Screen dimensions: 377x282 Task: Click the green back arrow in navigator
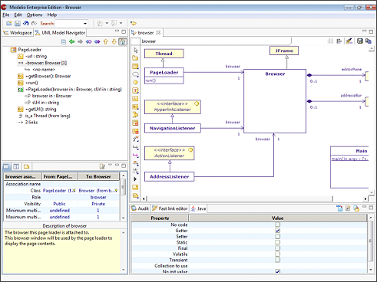coord(72,41)
